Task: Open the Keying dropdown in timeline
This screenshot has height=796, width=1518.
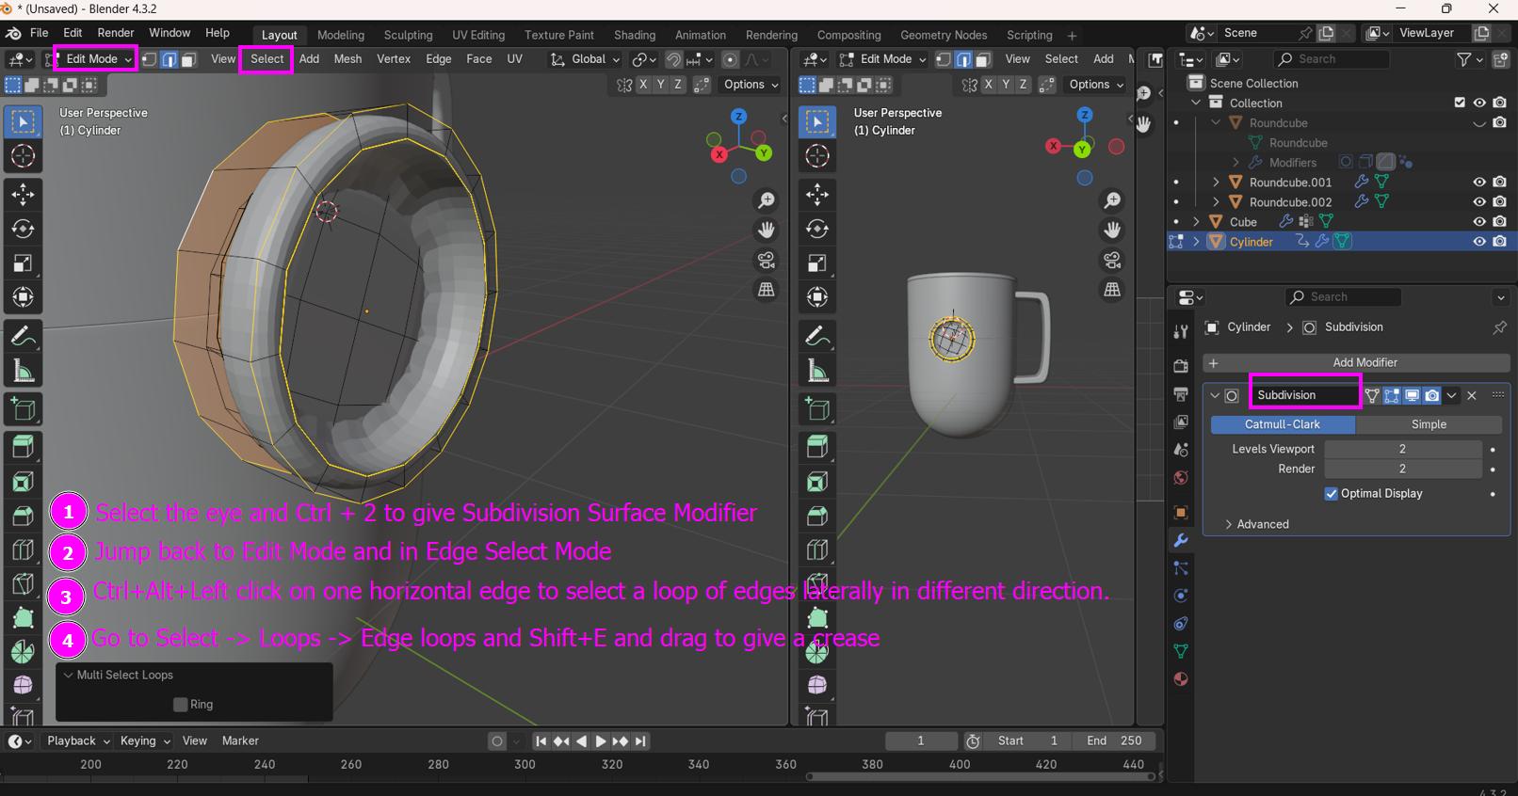Action: pos(144,740)
